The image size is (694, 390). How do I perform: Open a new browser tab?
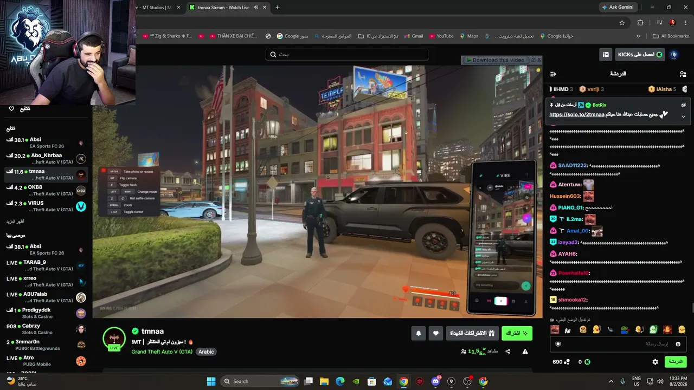pyautogui.click(x=278, y=8)
